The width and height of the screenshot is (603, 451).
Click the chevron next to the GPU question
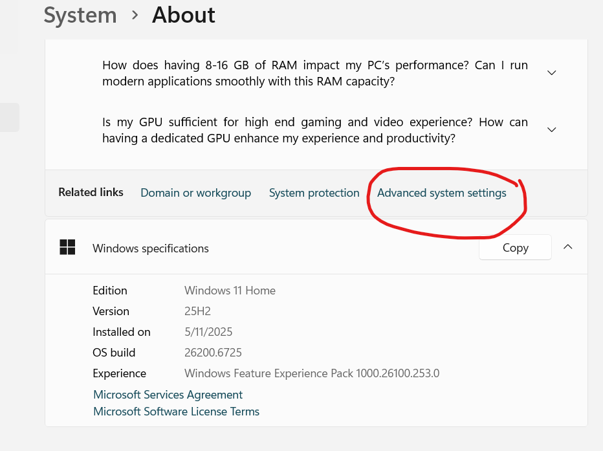551,129
